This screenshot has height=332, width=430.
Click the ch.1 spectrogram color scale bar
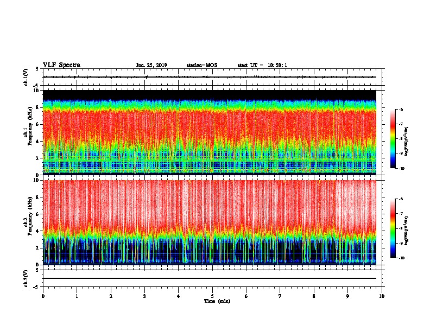(393, 139)
